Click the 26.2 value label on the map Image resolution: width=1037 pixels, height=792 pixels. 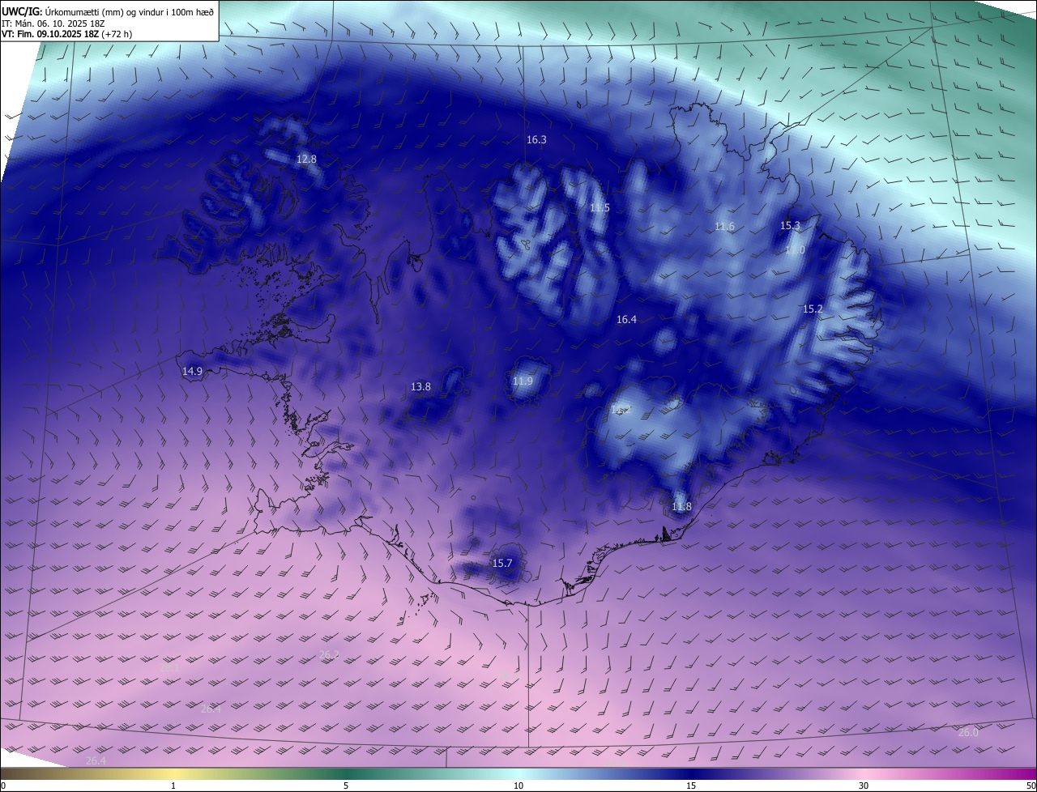coord(329,655)
